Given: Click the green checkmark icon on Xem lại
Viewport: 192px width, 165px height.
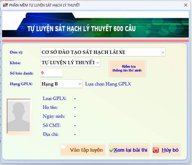Looking at the screenshot, I should pos(111,150).
